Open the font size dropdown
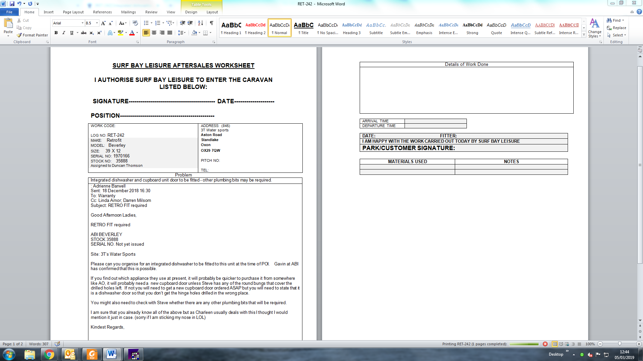 97,23
